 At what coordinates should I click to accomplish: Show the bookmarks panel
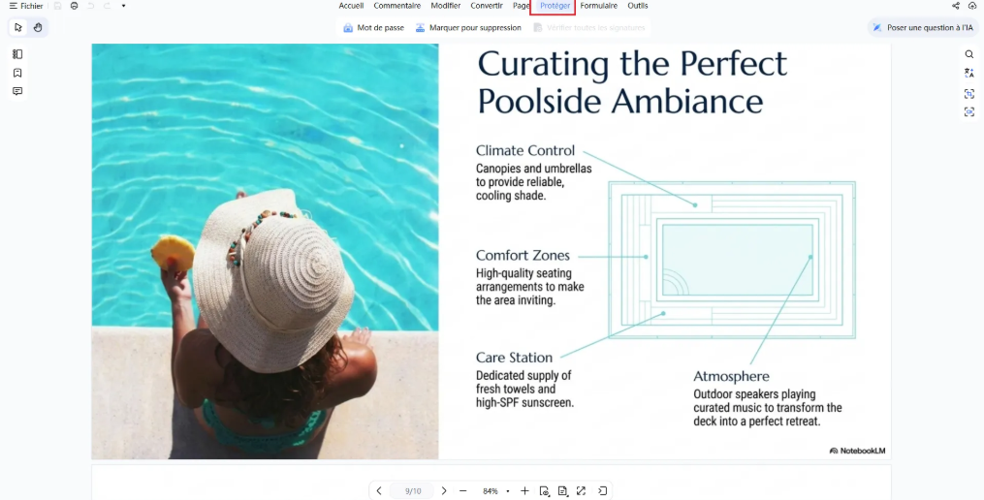(x=17, y=73)
